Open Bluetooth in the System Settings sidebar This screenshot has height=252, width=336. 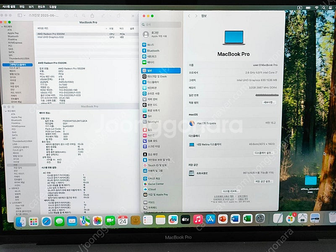point(151,50)
